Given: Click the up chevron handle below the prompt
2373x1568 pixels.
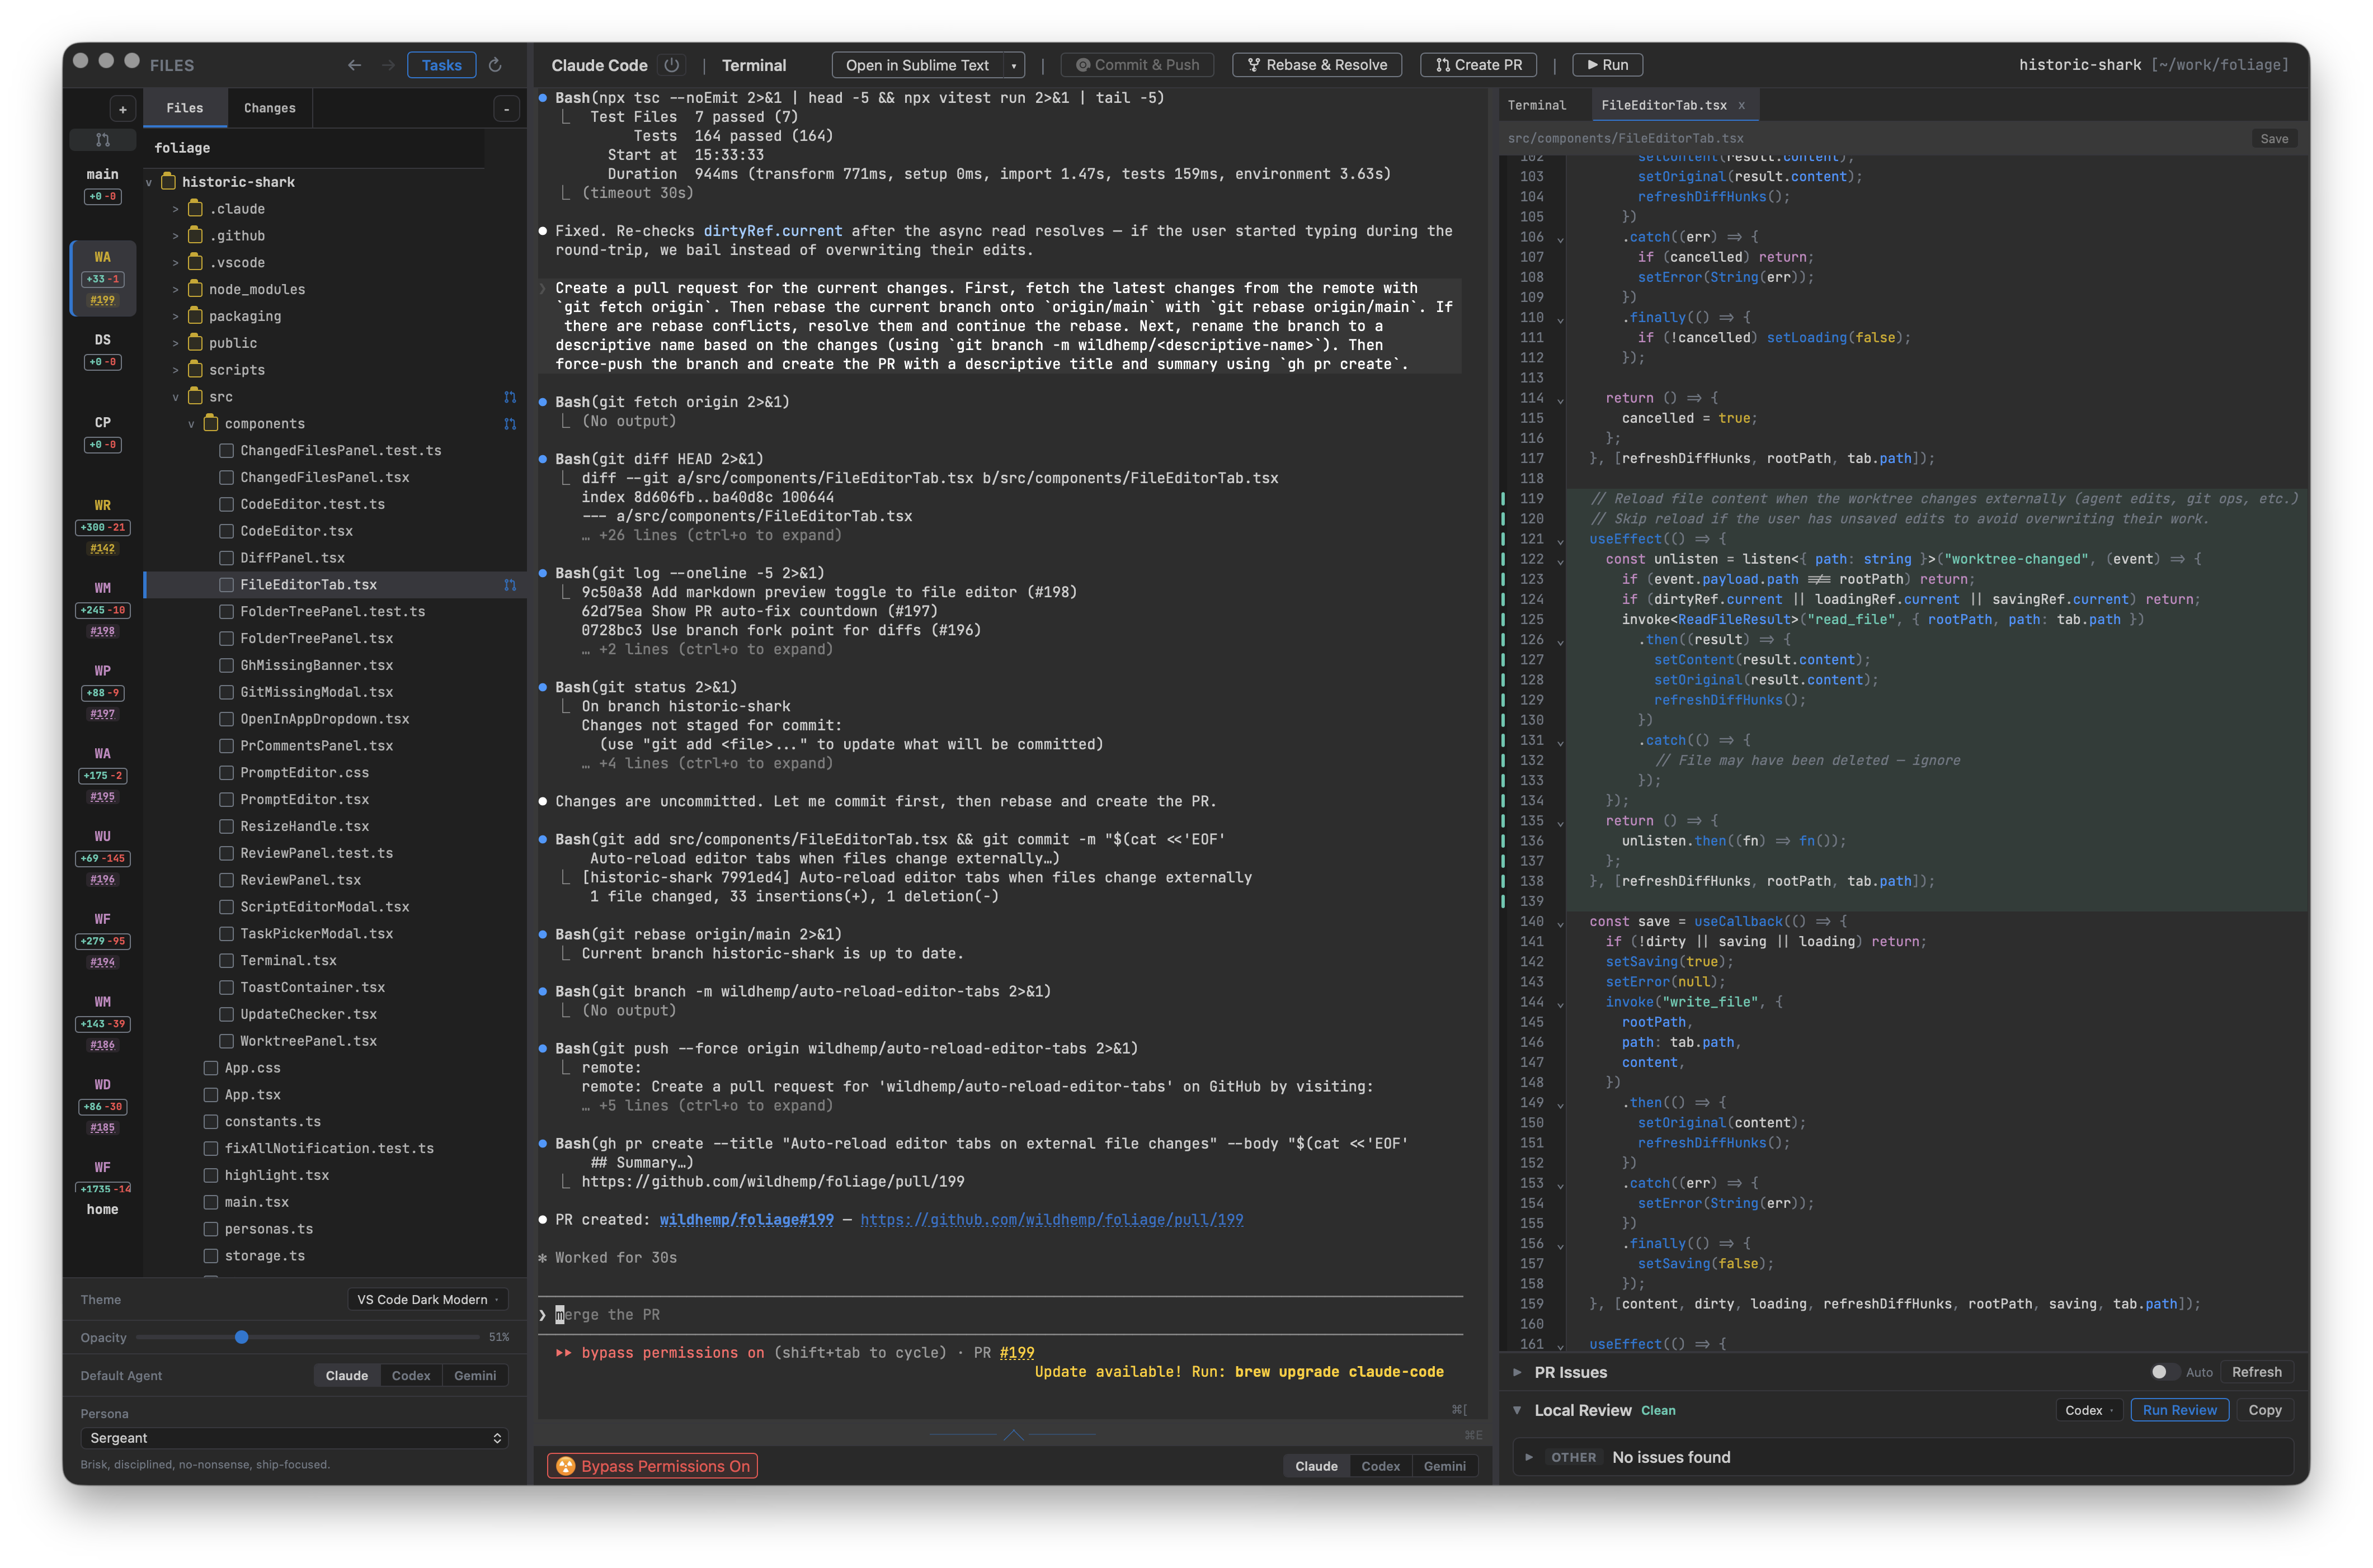Looking at the screenshot, I should click(x=1013, y=1434).
